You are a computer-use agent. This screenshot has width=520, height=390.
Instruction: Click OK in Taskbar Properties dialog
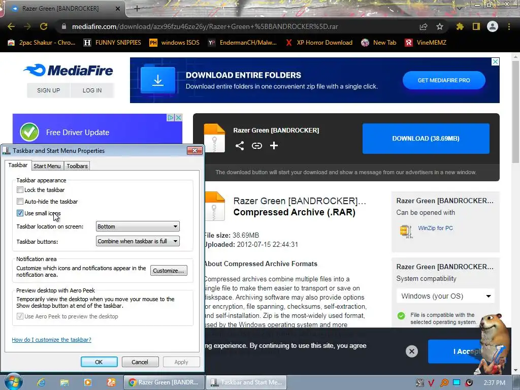99,362
